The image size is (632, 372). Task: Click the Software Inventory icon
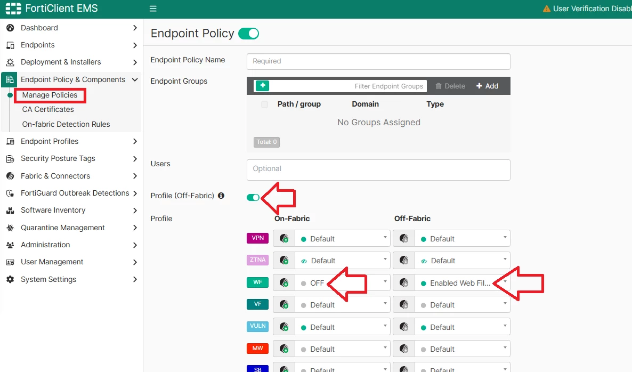(11, 211)
